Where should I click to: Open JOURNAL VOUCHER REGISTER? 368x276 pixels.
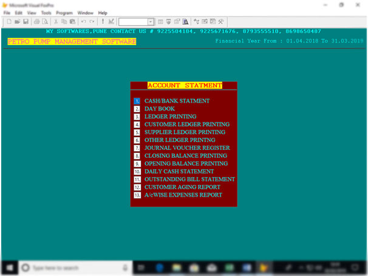coord(187,148)
